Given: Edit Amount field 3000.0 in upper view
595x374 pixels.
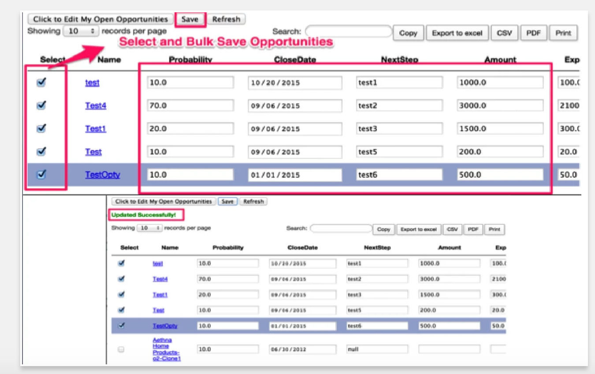Looking at the screenshot, I should tap(500, 106).
